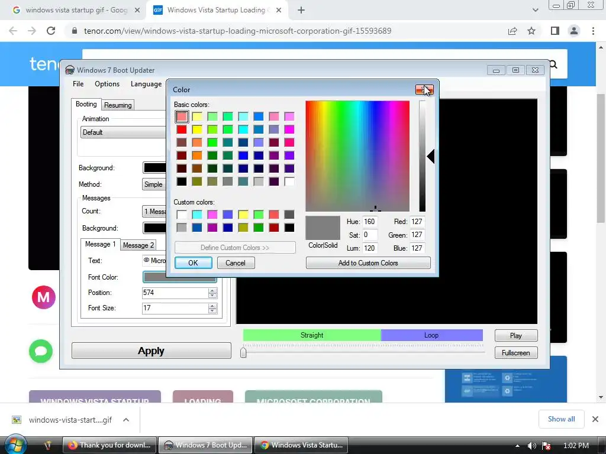Switch to Message 2 tab

[x=138, y=245]
